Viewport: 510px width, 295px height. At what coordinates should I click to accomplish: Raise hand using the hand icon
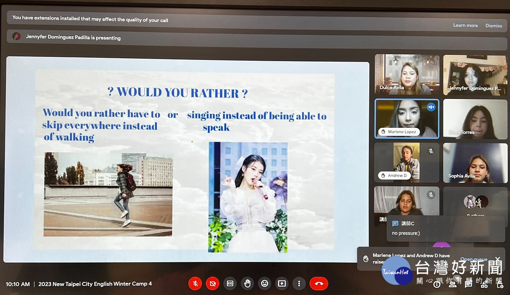(x=247, y=284)
